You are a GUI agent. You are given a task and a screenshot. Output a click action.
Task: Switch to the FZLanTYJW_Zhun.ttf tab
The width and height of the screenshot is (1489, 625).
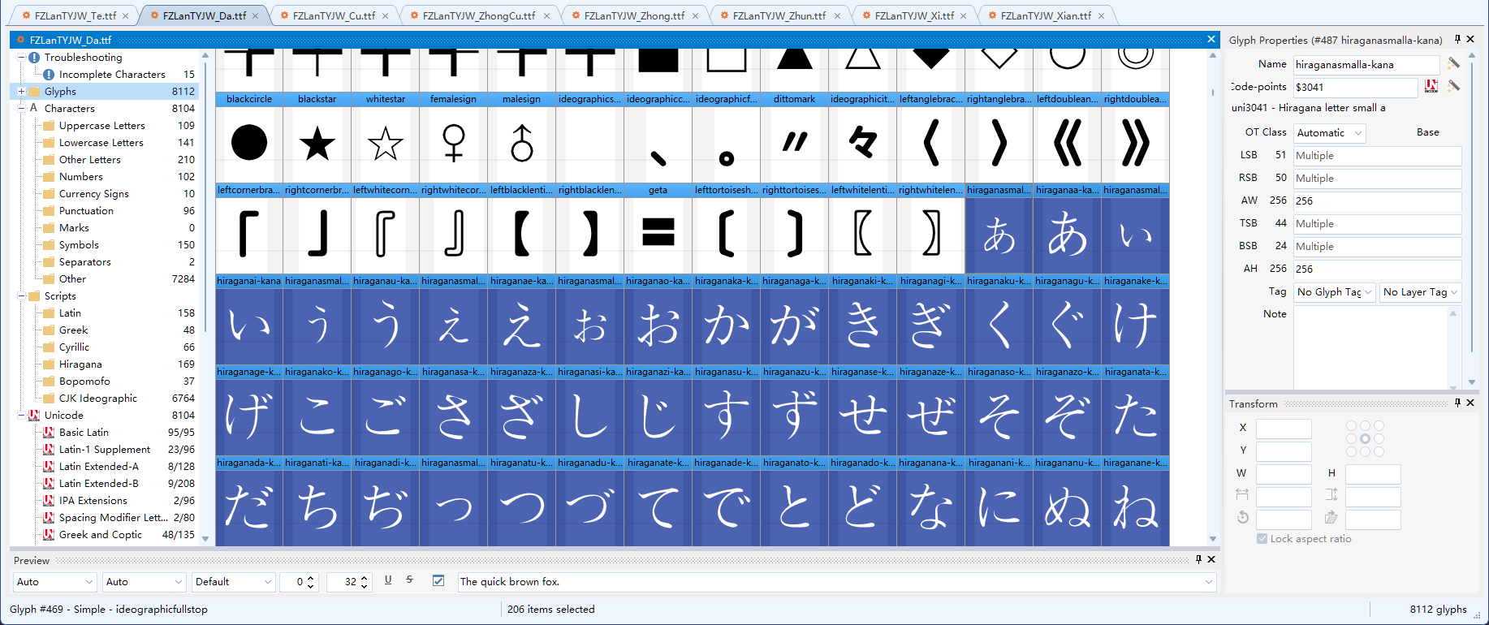779,15
